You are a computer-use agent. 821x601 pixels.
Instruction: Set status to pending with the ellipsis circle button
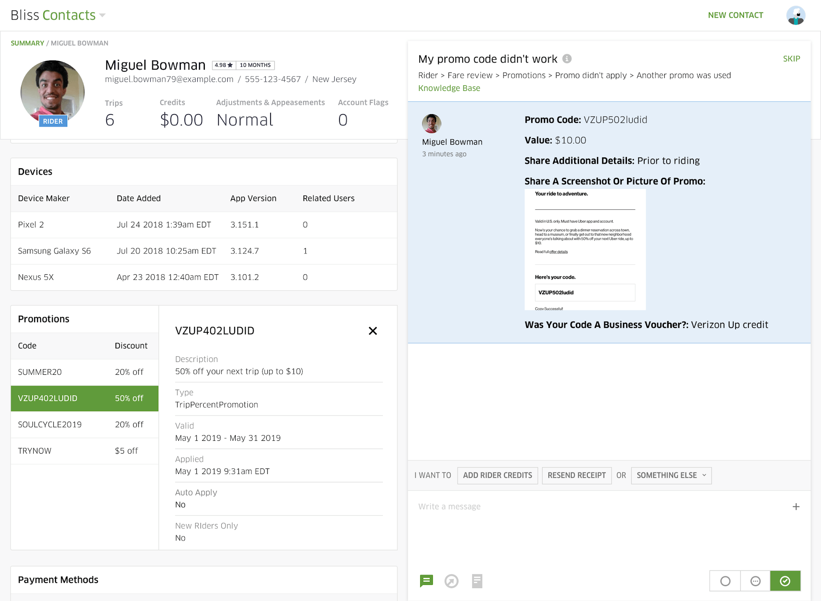tap(755, 581)
